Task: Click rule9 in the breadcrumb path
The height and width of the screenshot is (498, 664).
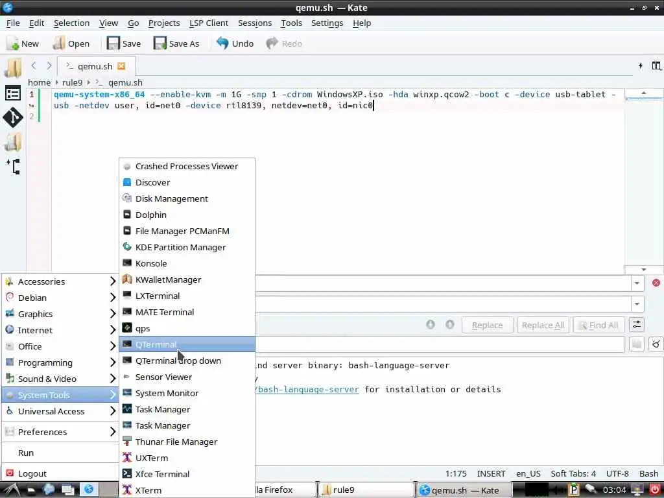Action: point(73,82)
